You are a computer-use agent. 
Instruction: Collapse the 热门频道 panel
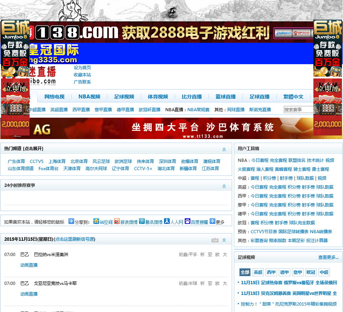pos(224,149)
